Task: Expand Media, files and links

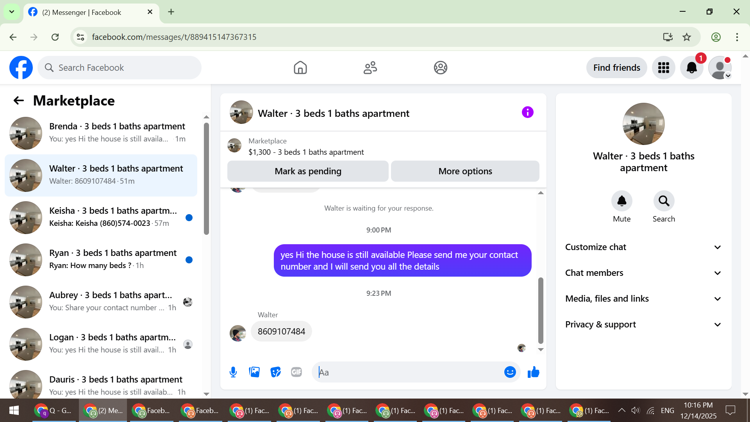Action: coord(643,299)
